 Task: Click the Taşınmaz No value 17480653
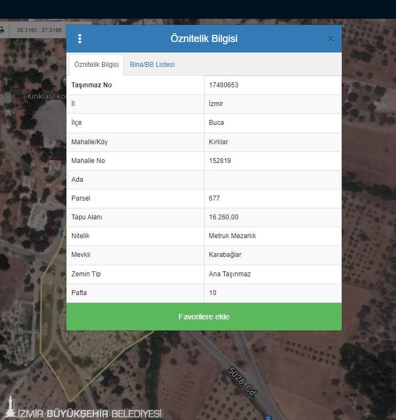pyautogui.click(x=223, y=85)
